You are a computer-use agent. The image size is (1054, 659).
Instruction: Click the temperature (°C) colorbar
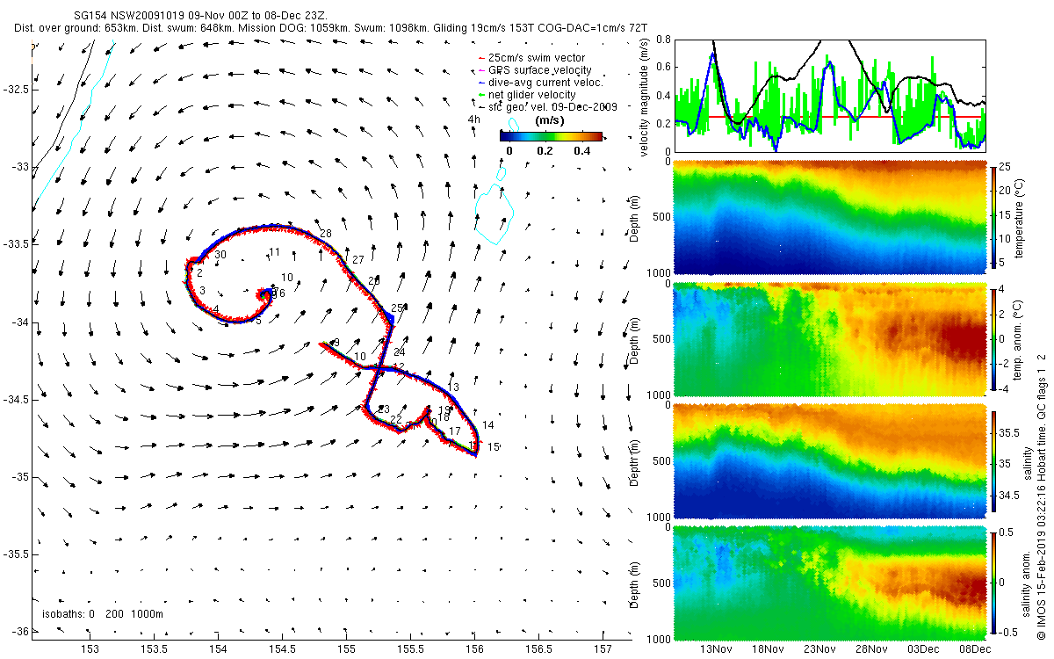993,216
